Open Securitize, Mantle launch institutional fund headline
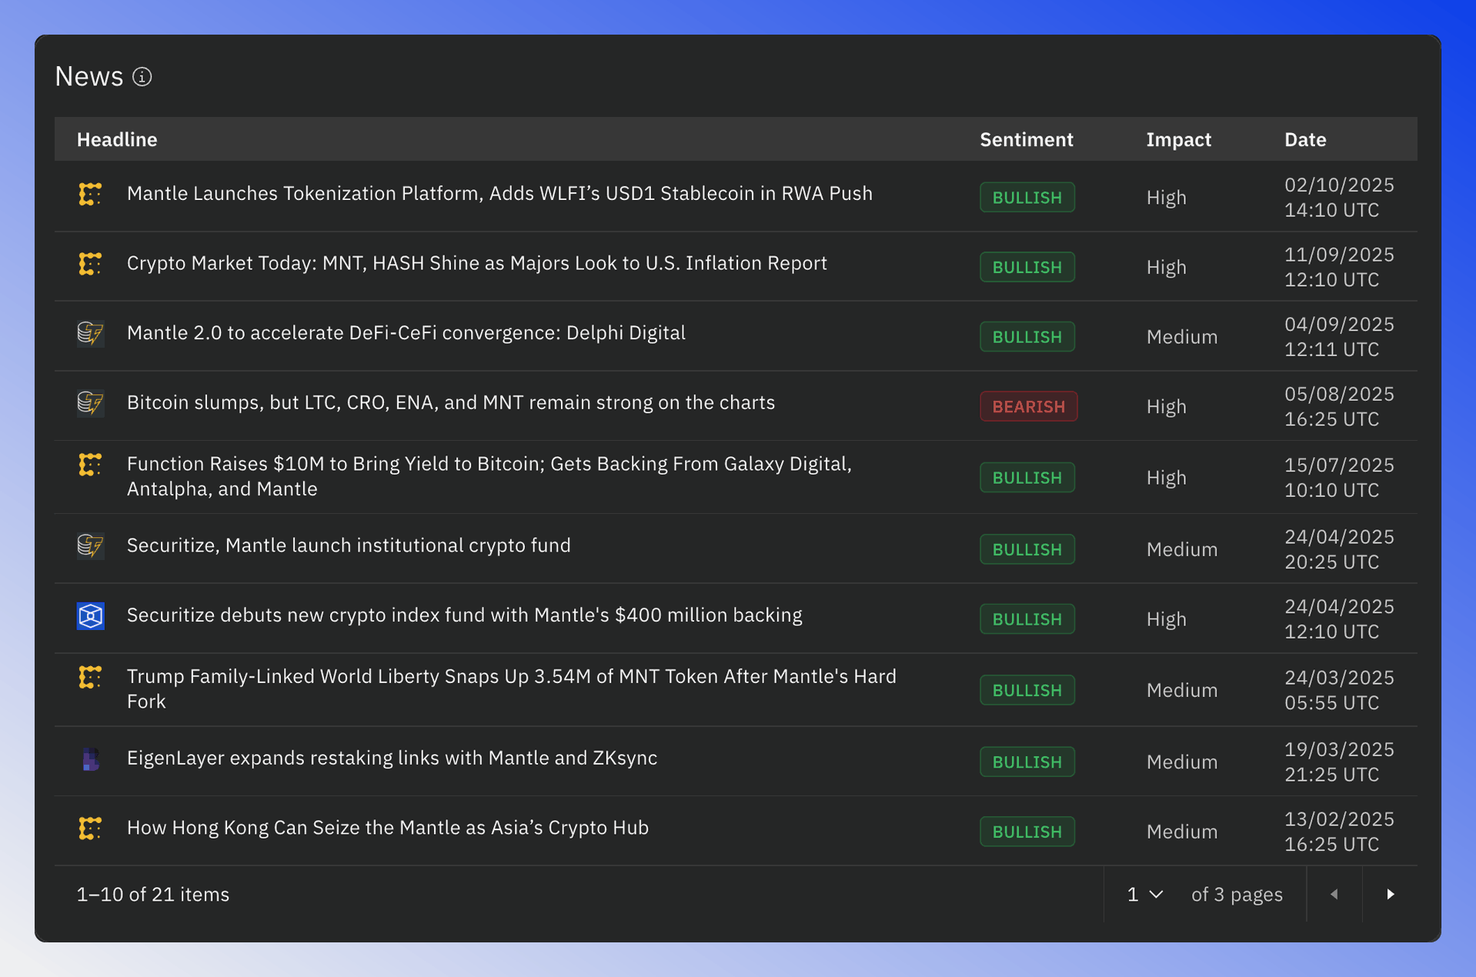Image resolution: width=1476 pixels, height=977 pixels. (349, 545)
